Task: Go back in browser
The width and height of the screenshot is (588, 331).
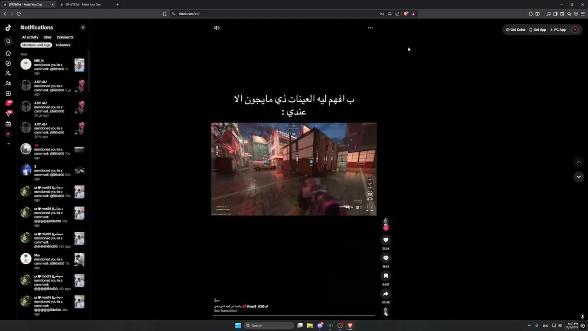Action: coord(5,14)
